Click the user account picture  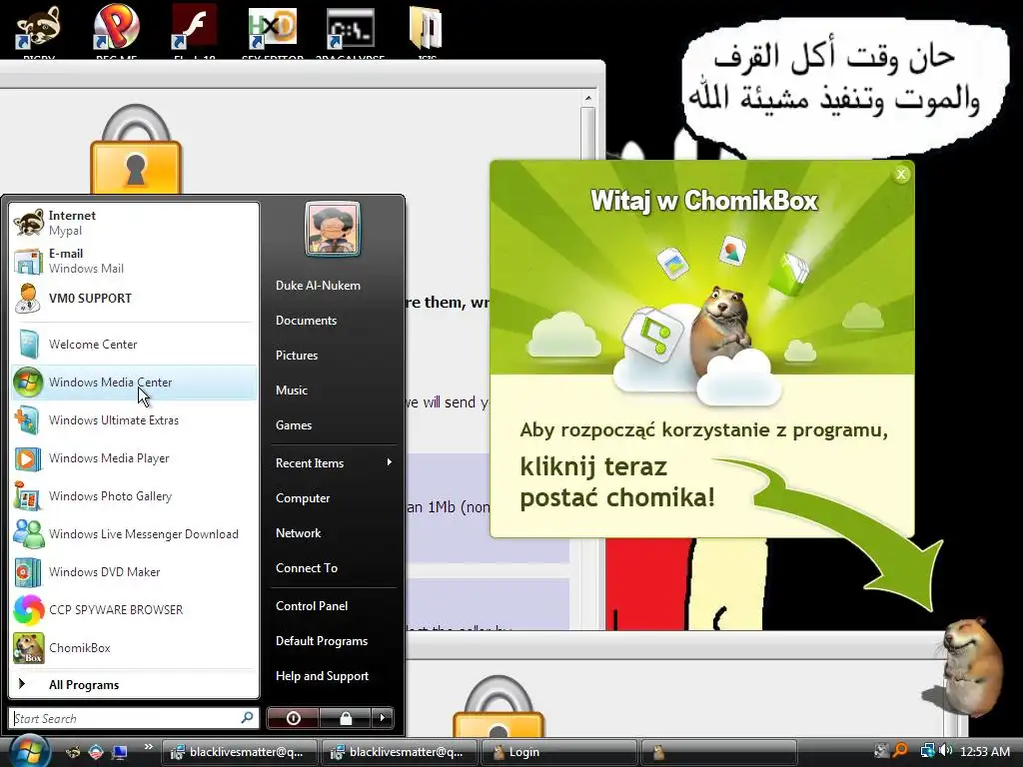[332, 229]
